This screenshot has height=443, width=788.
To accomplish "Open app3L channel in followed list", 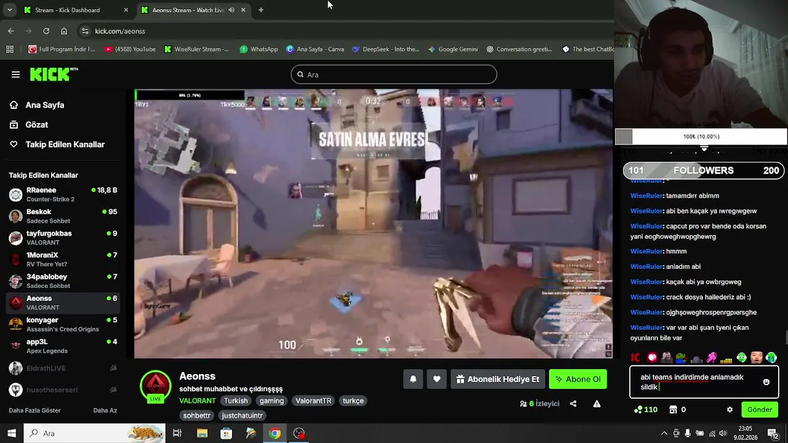I will [x=63, y=346].
